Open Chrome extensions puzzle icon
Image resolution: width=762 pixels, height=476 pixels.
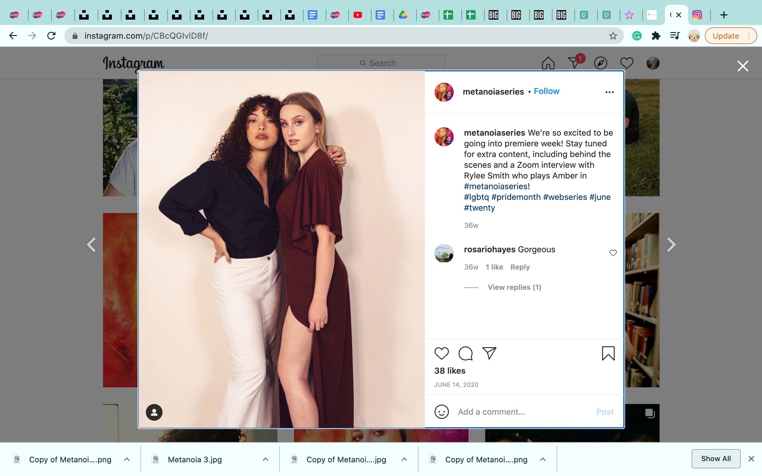click(x=656, y=36)
